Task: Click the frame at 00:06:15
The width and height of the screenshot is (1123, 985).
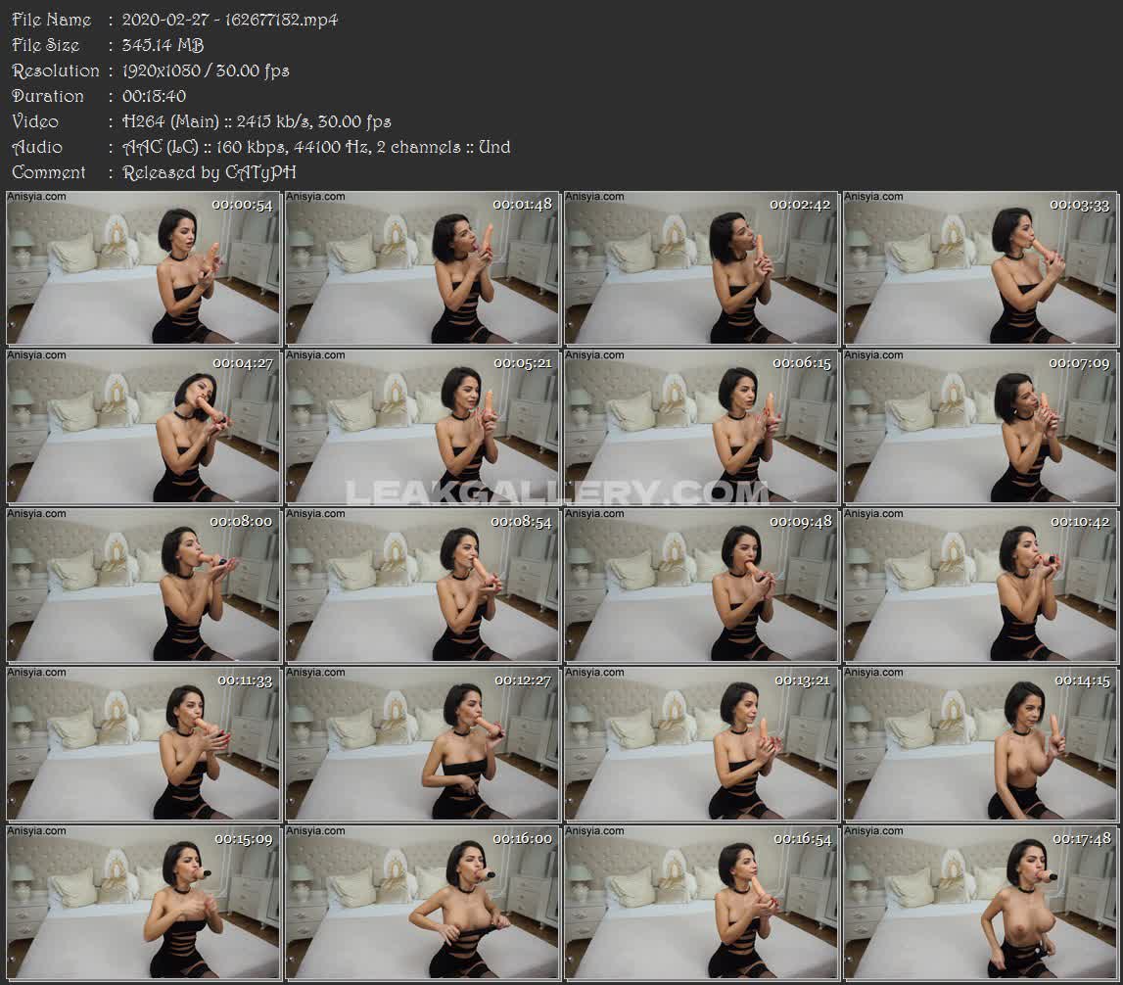Action: 701,426
